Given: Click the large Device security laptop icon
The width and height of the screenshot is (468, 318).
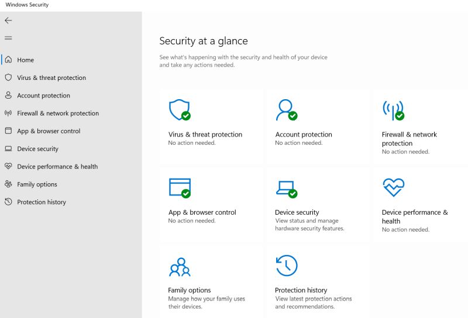Looking at the screenshot, I should [x=287, y=190].
